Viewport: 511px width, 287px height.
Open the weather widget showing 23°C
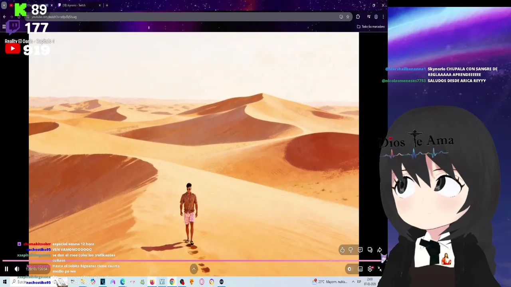330,282
